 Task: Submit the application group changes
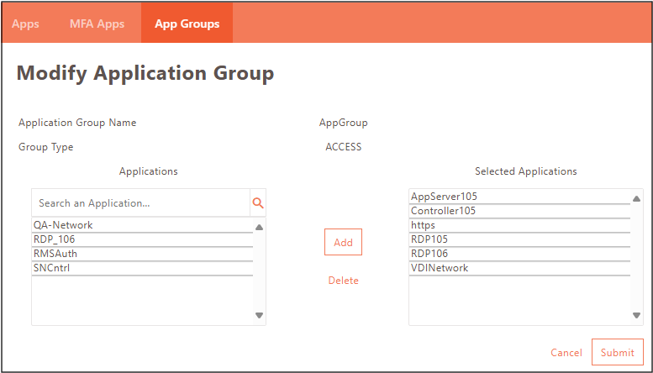point(618,353)
